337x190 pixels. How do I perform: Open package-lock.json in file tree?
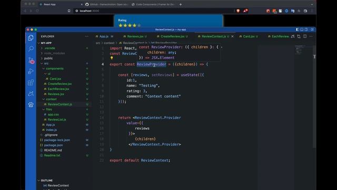pos(57,140)
